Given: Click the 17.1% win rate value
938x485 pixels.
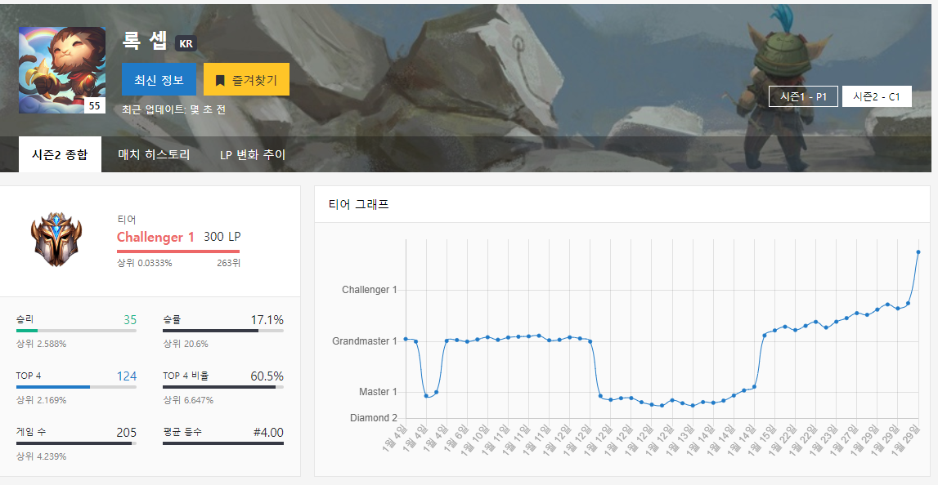Looking at the screenshot, I should tap(267, 319).
